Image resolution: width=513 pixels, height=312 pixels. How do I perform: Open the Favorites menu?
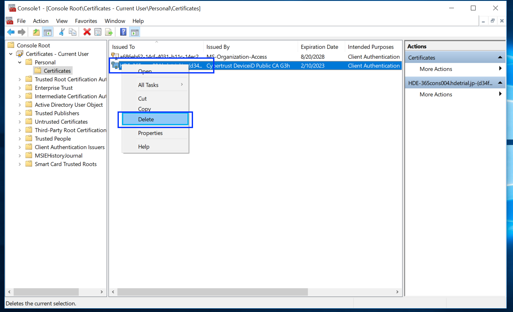pyautogui.click(x=86, y=21)
